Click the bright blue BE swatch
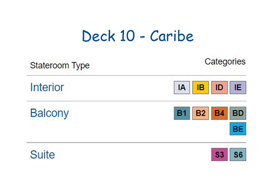 coord(238,129)
